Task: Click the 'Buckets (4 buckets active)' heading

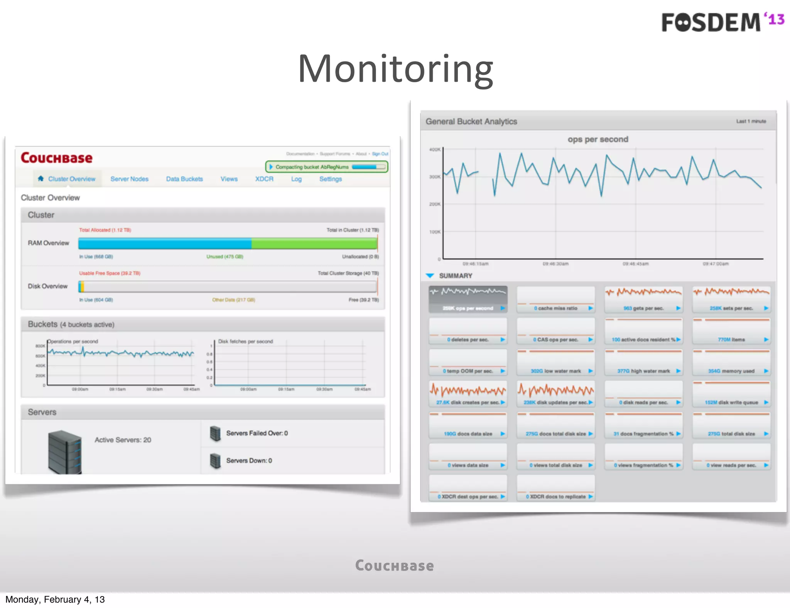Action: tap(71, 324)
